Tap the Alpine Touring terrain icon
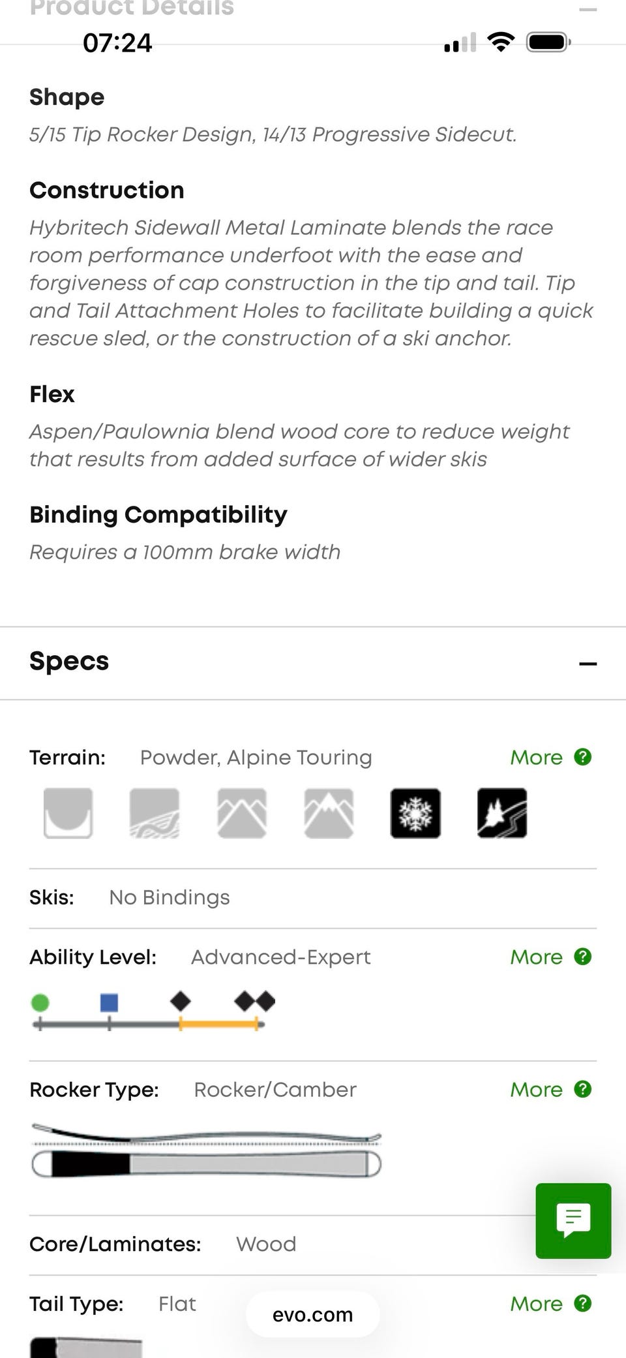Image resolution: width=626 pixels, height=1358 pixels. click(x=502, y=812)
